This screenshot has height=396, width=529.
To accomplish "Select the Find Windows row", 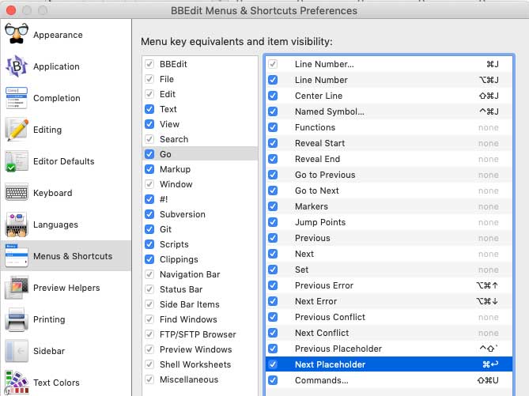I will click(x=200, y=319).
